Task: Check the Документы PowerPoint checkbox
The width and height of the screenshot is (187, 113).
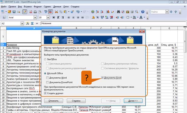Action: coord(47,82)
